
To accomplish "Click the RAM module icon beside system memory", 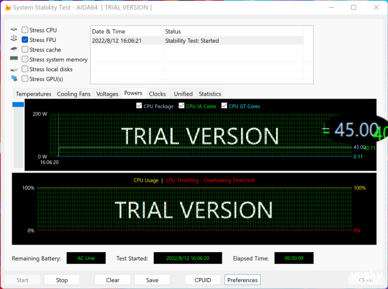I will tap(14, 59).
